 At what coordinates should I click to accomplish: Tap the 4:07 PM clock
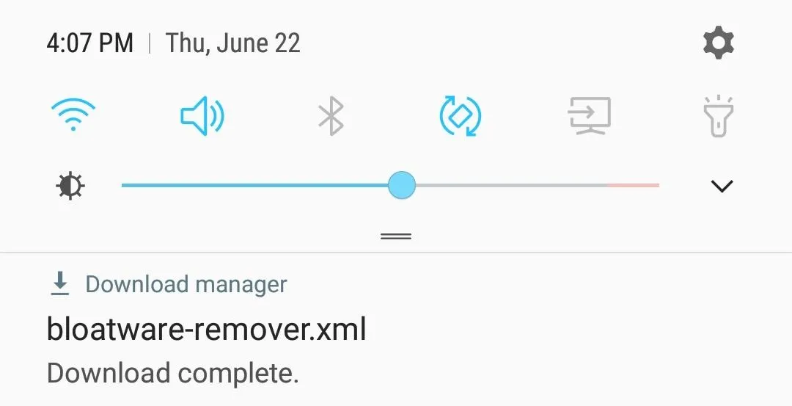click(90, 43)
